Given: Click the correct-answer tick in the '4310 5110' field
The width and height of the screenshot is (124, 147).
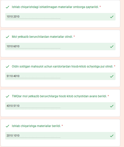Looking at the screenshot, I should tap(112, 106).
